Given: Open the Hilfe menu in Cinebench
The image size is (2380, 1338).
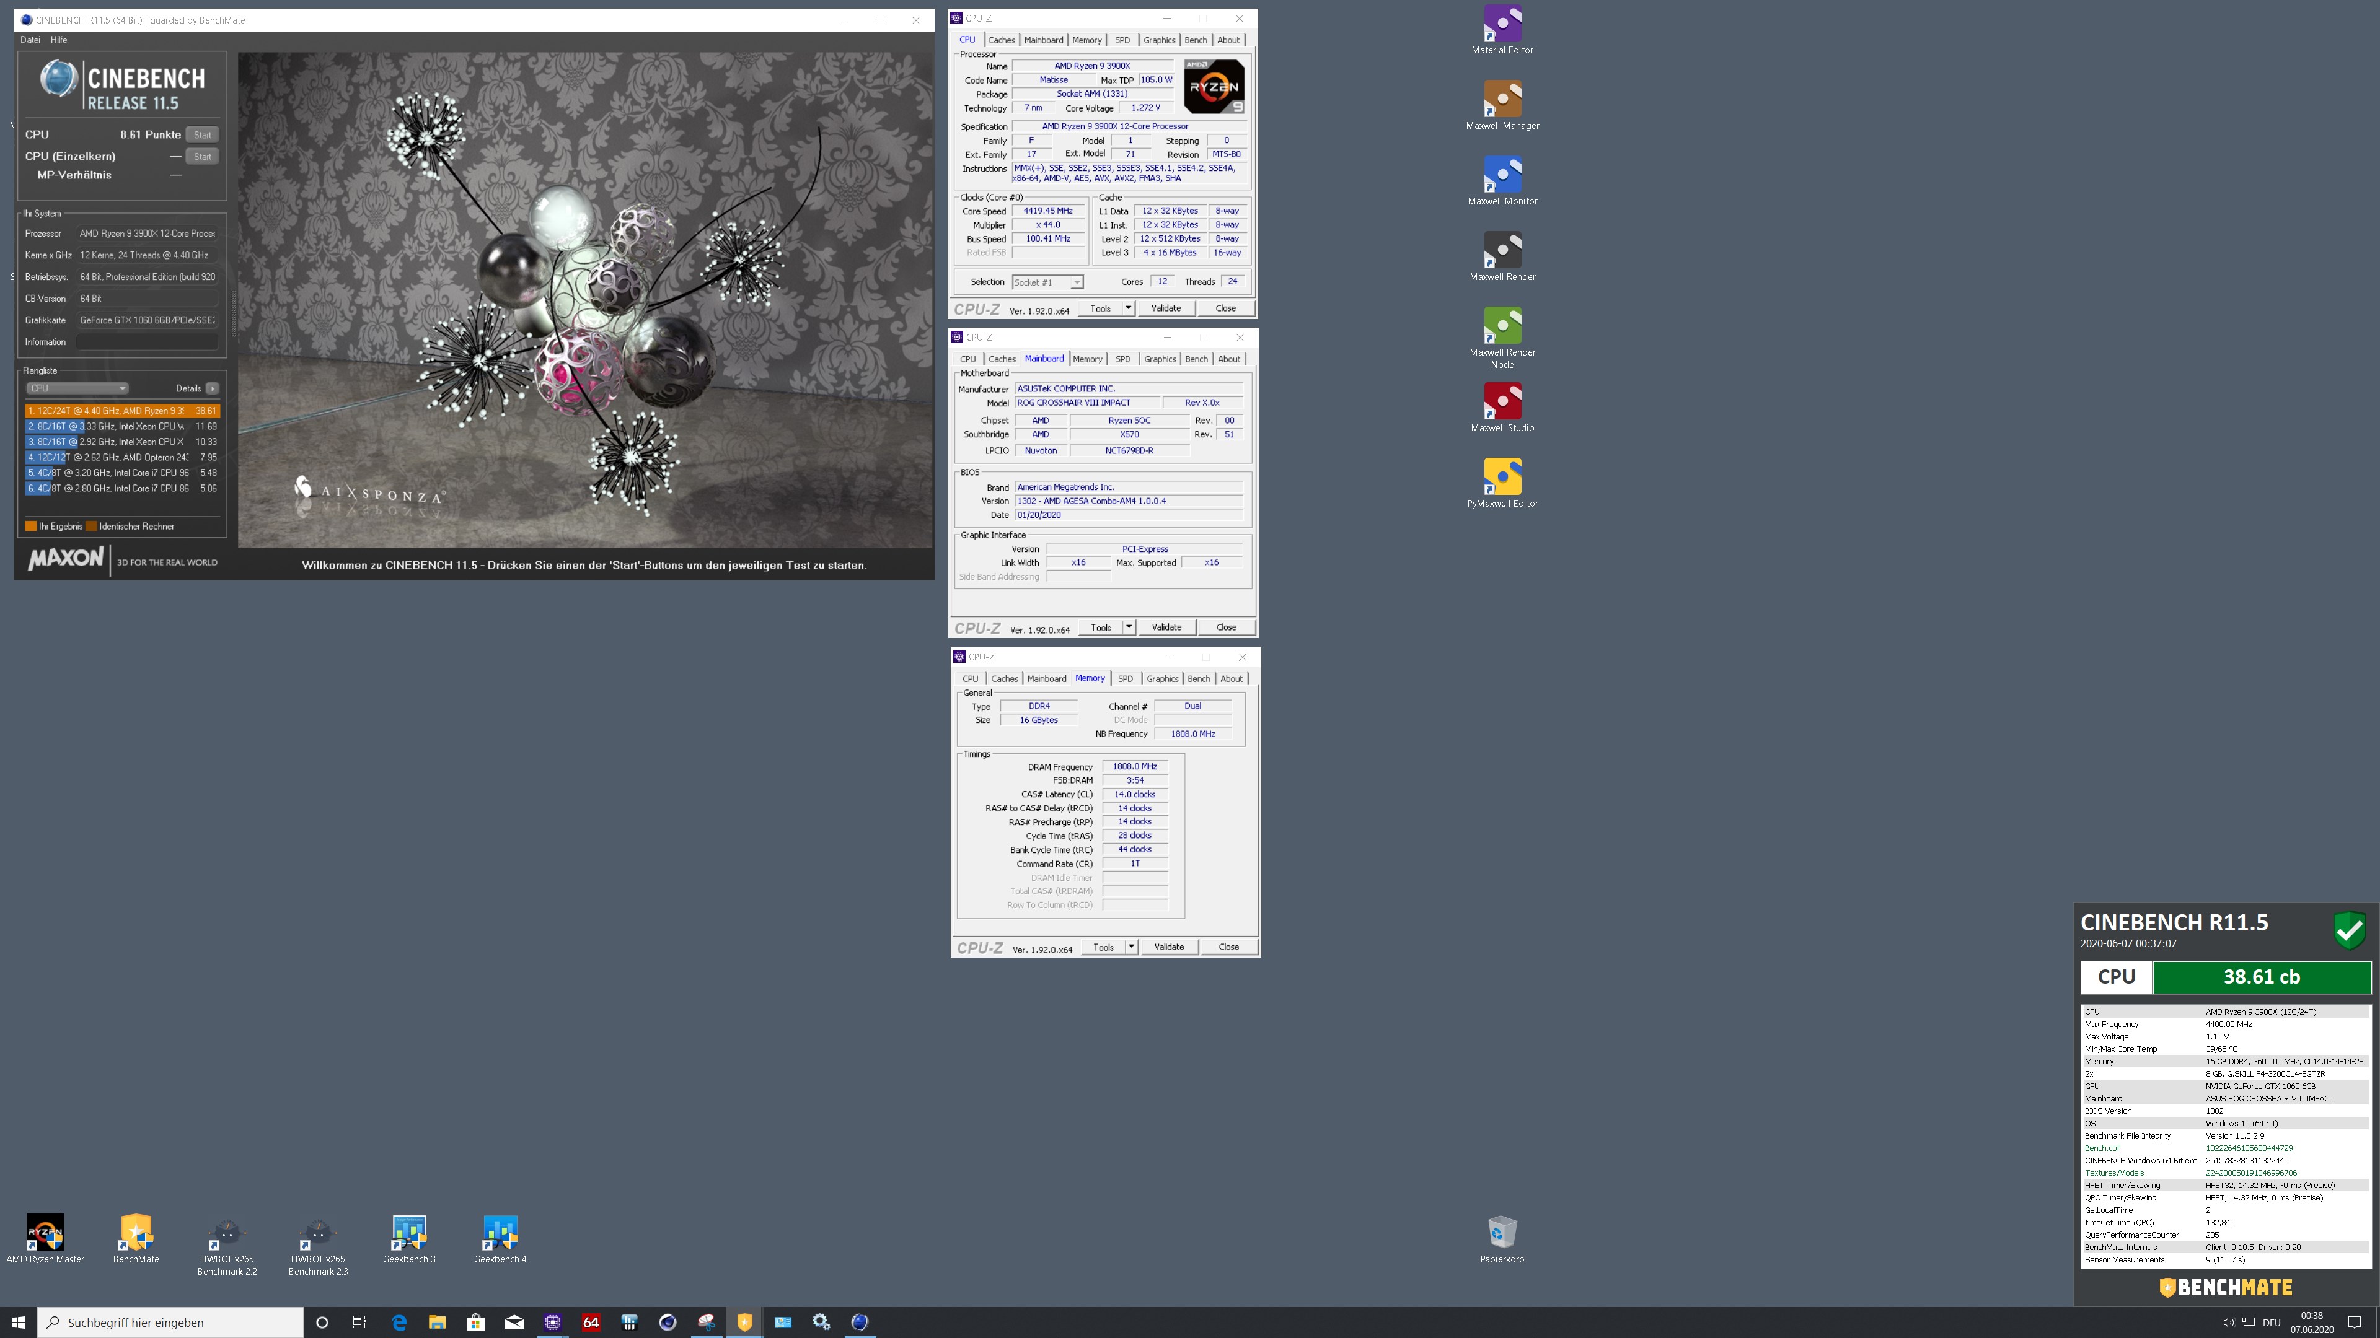Looking at the screenshot, I should tap(59, 40).
